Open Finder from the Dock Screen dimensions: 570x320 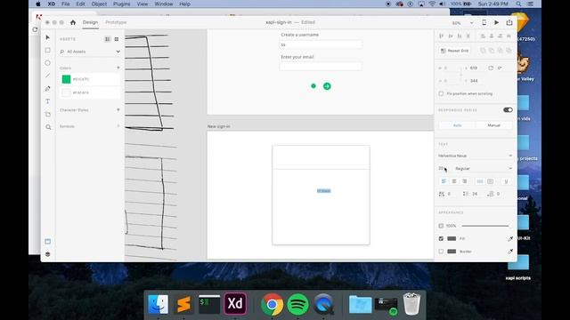159,304
